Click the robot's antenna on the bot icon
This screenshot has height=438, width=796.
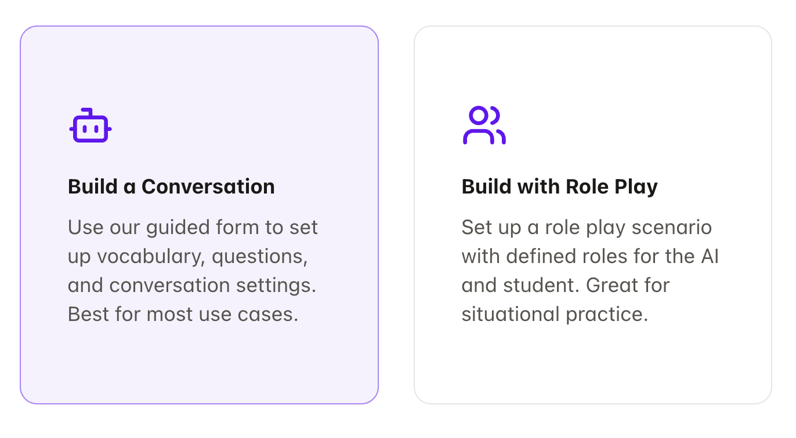(x=87, y=112)
